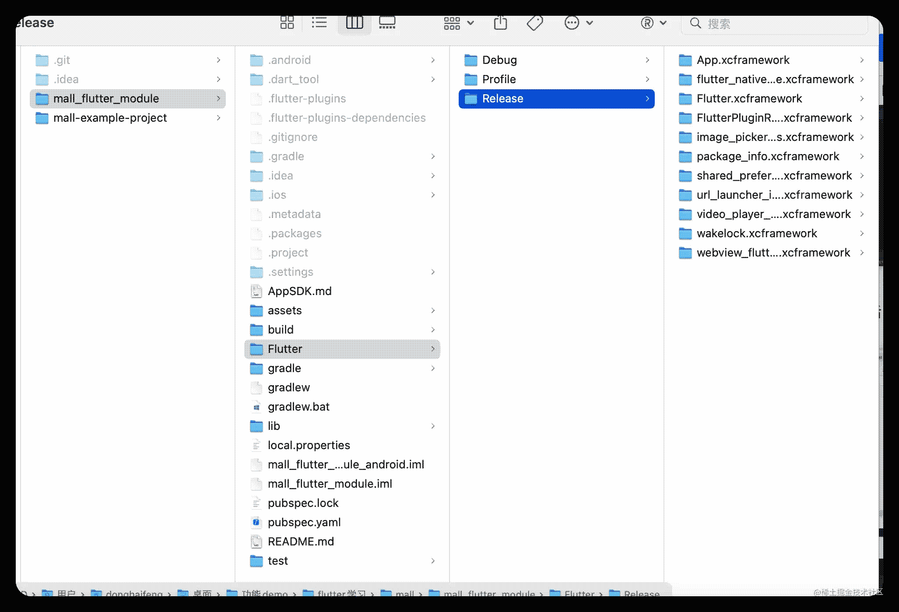Click mall_flutter_module in the path bar
This screenshot has height=612, width=899.
point(482,593)
